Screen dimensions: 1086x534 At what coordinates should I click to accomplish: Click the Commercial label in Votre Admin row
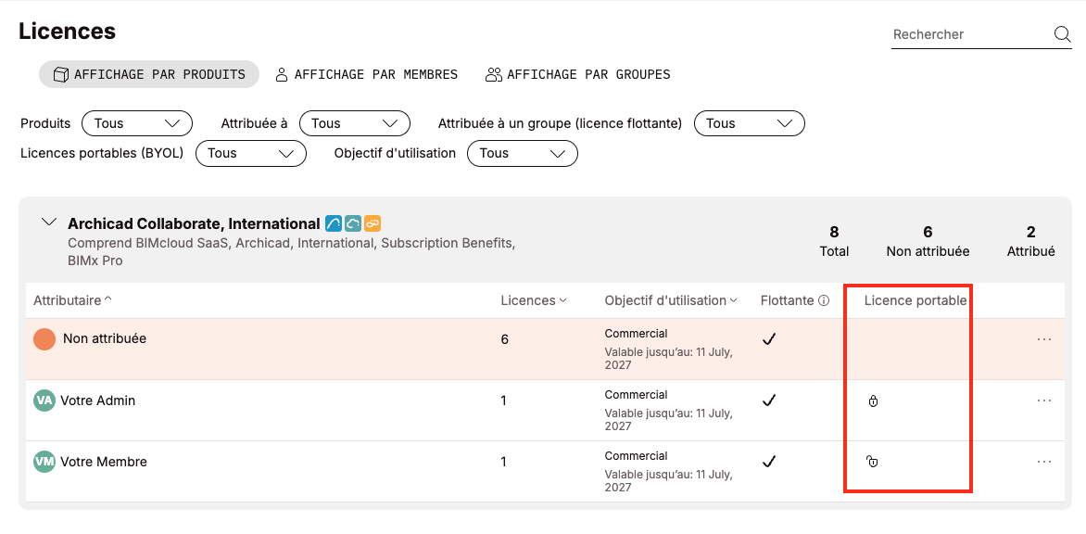click(636, 395)
